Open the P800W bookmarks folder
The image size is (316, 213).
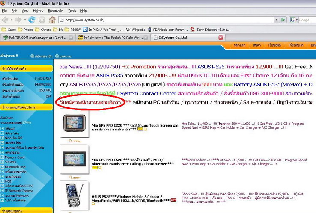73,30
